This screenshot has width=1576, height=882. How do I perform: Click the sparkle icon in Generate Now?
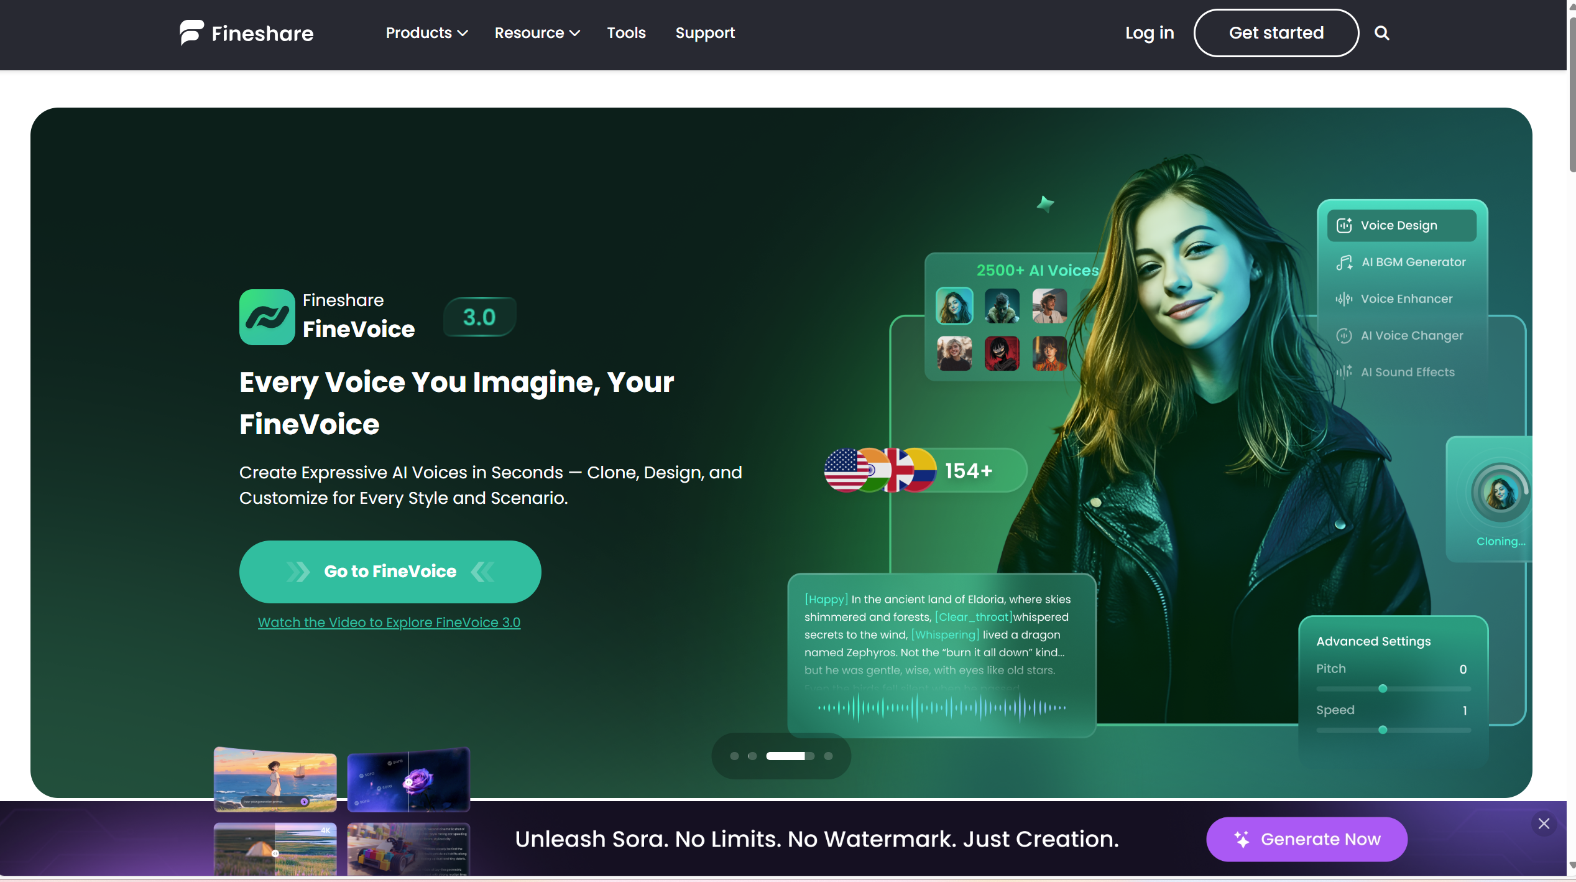tap(1242, 839)
